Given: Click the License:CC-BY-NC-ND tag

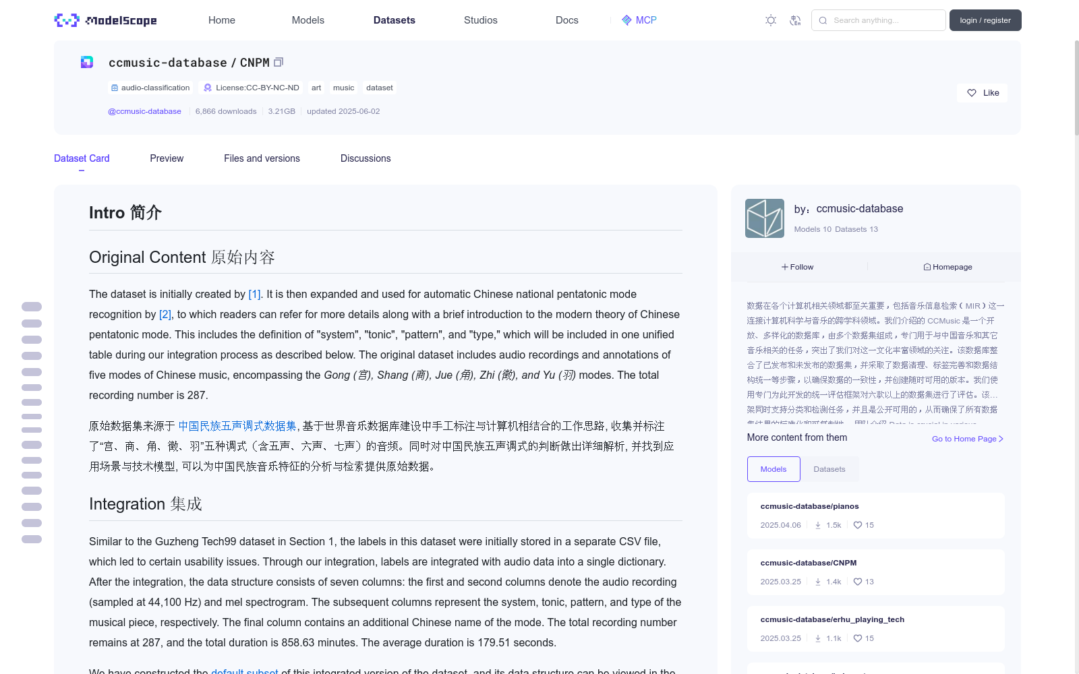Looking at the screenshot, I should pyautogui.click(x=252, y=88).
